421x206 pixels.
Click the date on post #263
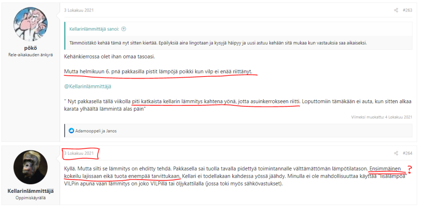79,10
